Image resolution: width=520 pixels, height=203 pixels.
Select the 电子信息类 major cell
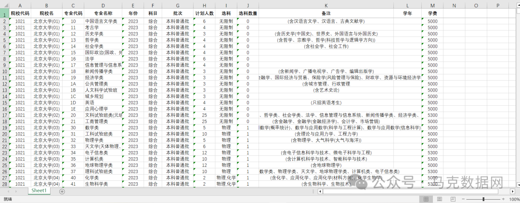[103, 152]
